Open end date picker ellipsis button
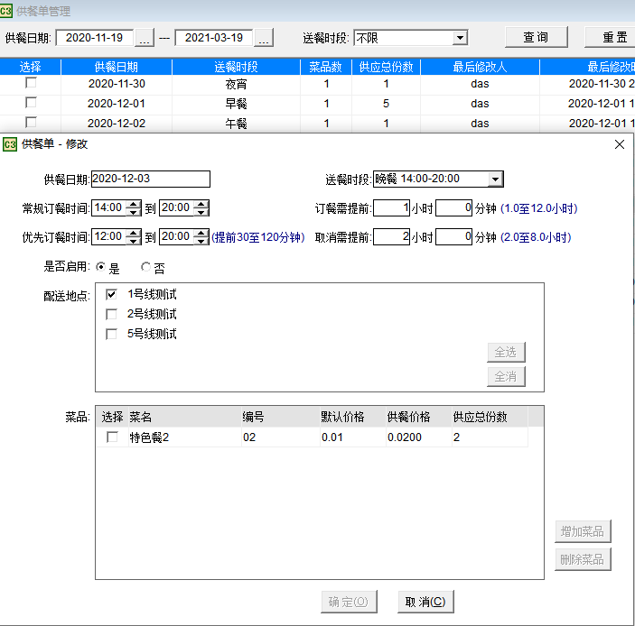 (263, 38)
